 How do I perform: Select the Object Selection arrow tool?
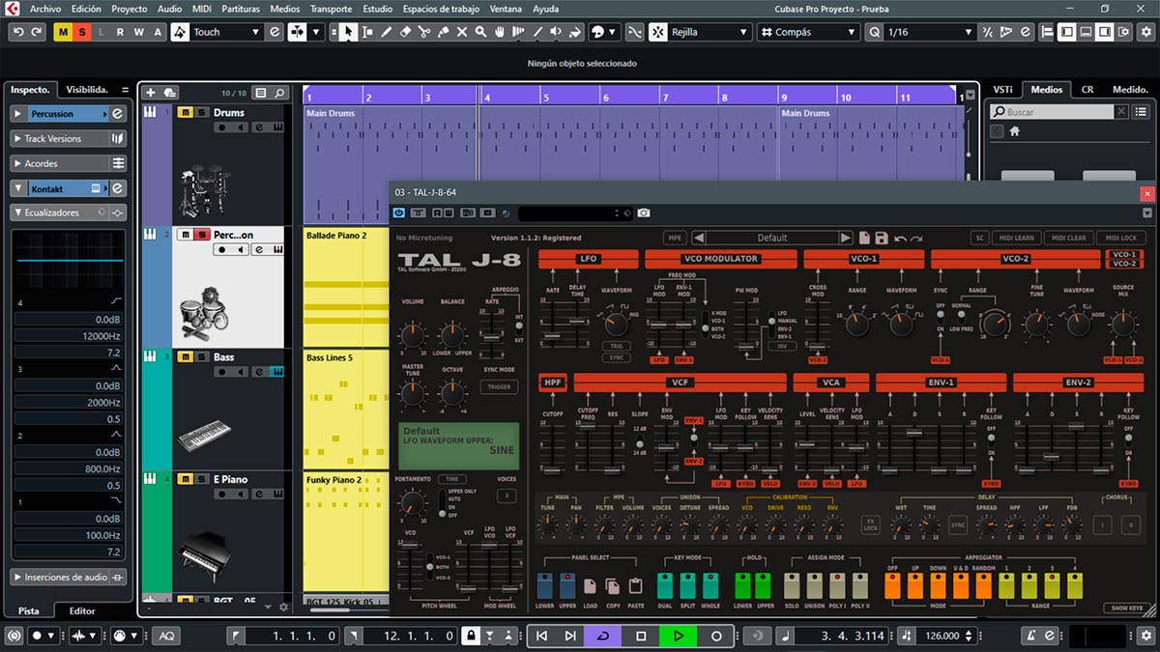(348, 32)
